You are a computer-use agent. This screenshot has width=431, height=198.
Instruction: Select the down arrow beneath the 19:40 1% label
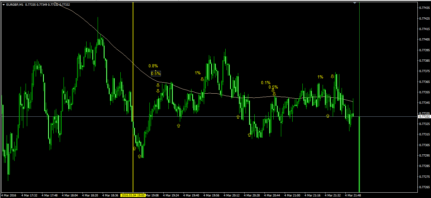(202, 79)
